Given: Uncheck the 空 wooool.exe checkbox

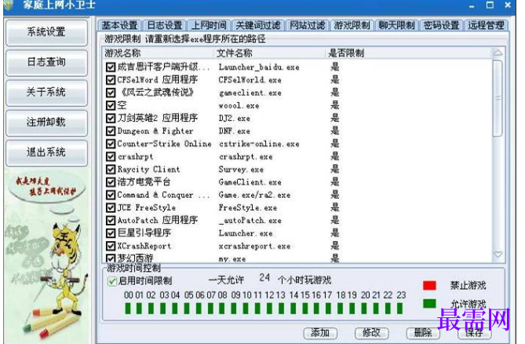Looking at the screenshot, I should [111, 105].
